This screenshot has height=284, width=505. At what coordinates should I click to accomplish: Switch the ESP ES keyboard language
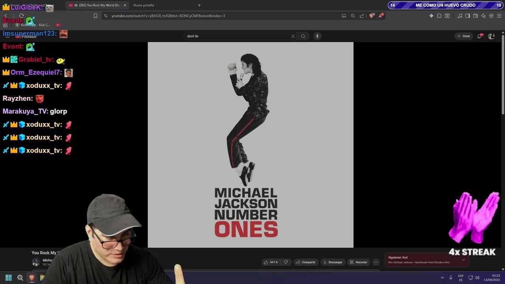461,278
